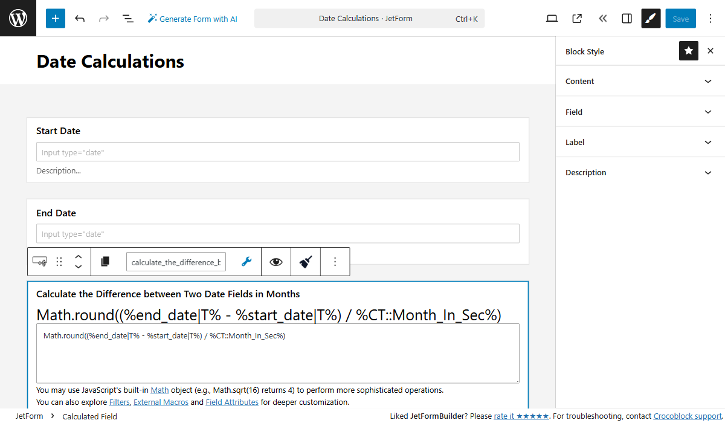Image resolution: width=725 pixels, height=423 pixels.
Task: Open the device preview laptop icon
Action: click(x=552, y=18)
